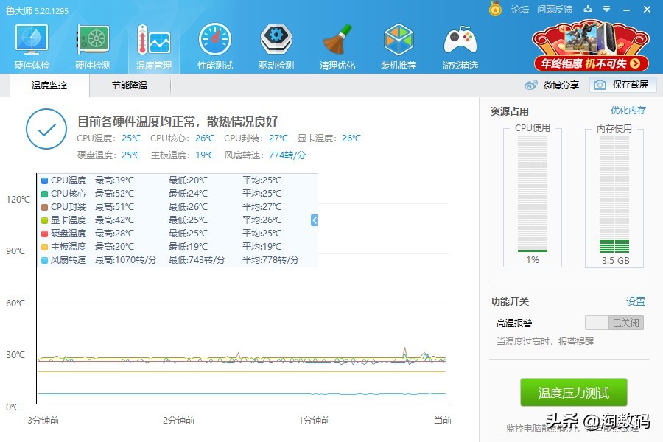Click the download arrow in title bar
Screen dimensions: 663x442
coord(587,10)
